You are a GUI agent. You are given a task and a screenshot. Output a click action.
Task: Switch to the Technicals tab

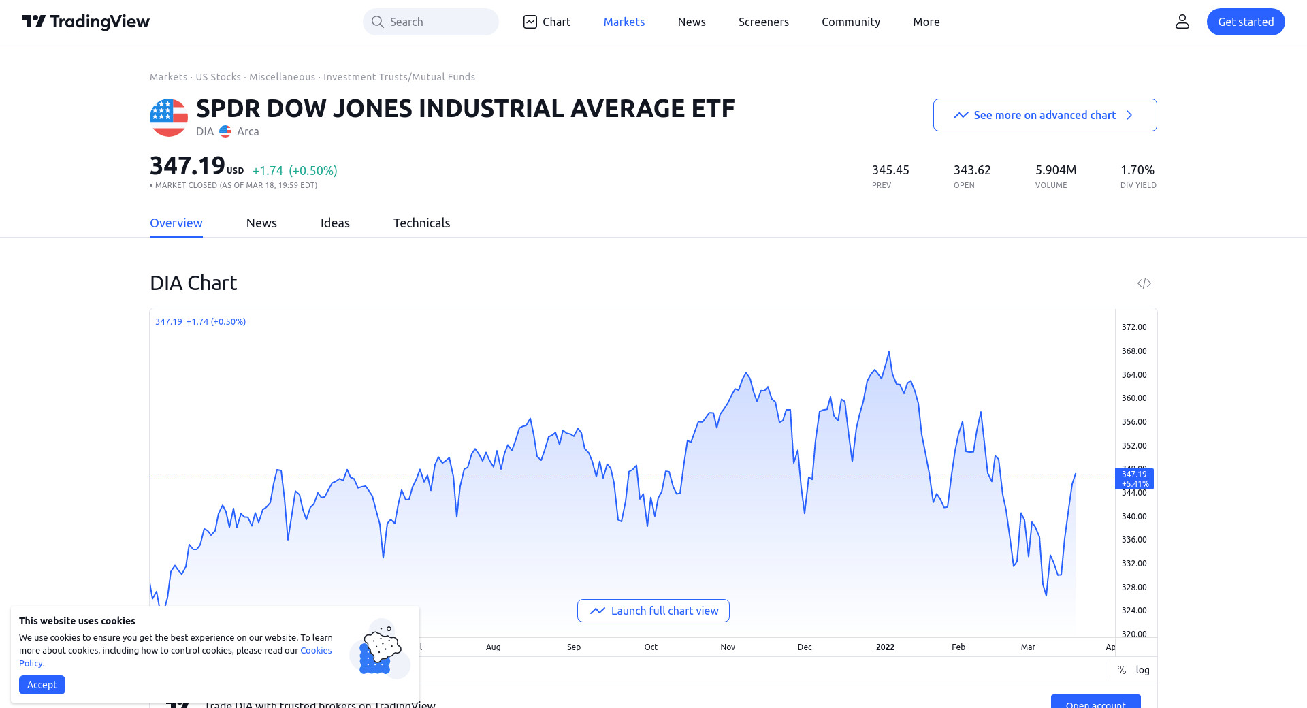421,223
